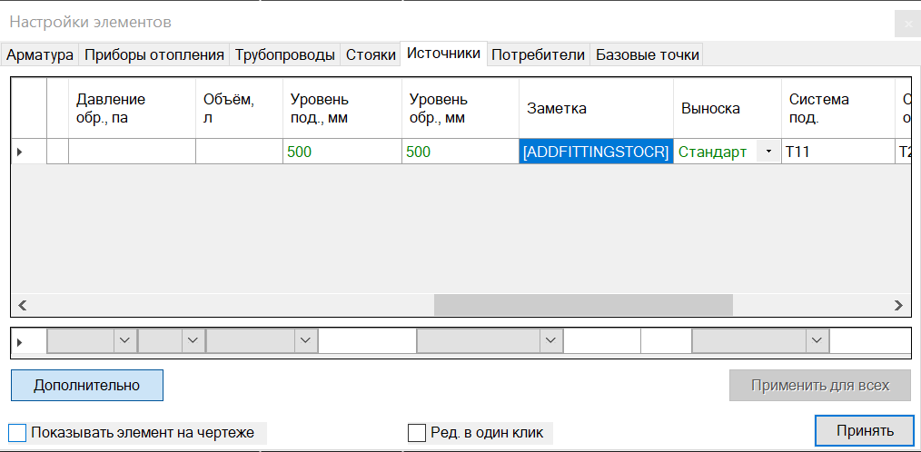Click the table's right scroll arrow
Image resolution: width=921 pixels, height=452 pixels.
898,306
